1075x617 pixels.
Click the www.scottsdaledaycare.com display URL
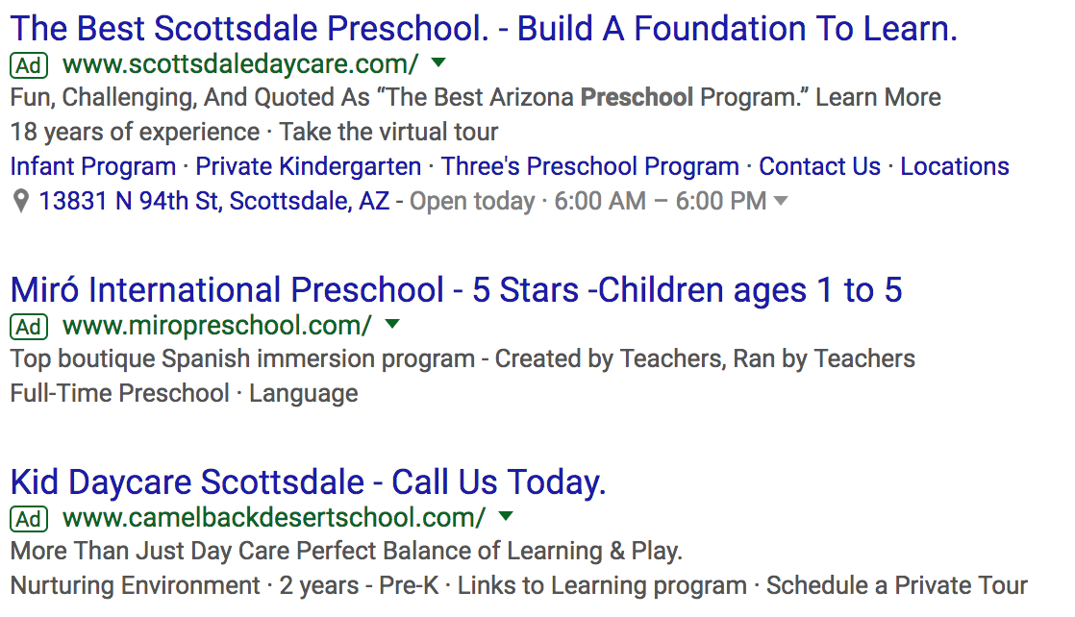coord(240,65)
